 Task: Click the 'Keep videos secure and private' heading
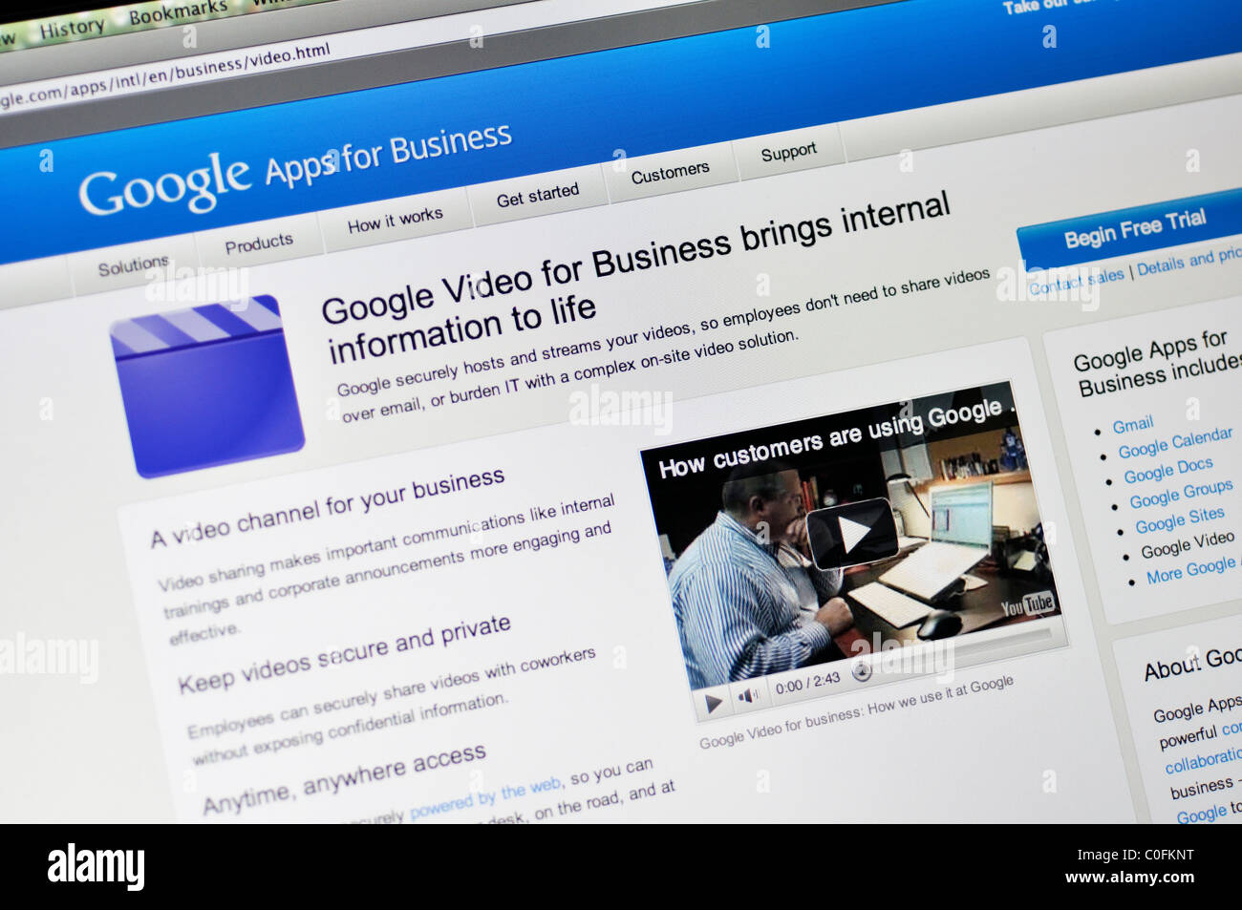344,654
